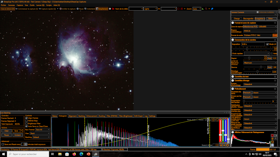
Task: Enable the FWHM Filter checkbox
Action: tap(26, 121)
